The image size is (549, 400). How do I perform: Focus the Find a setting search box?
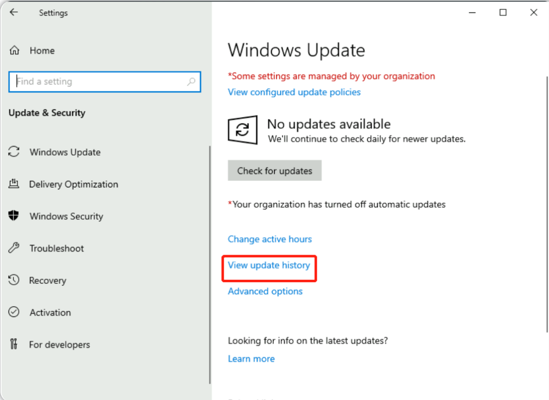coord(104,82)
